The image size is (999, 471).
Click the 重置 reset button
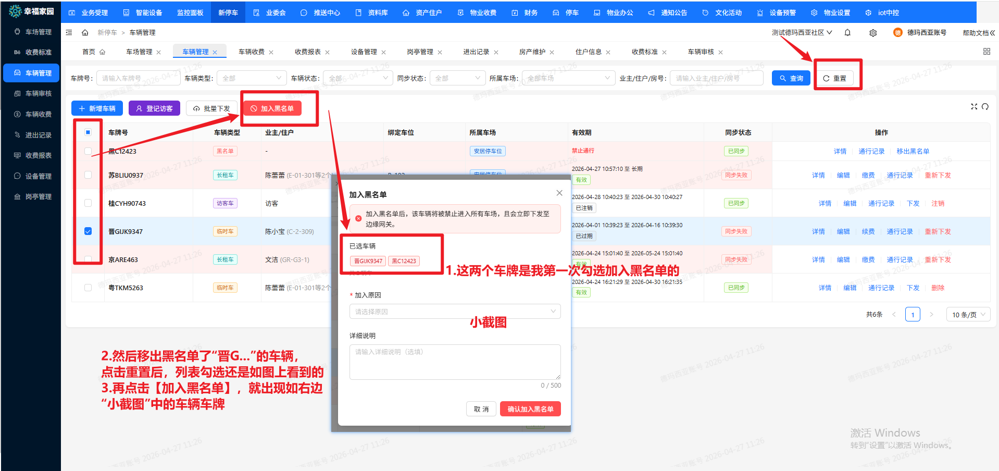point(834,78)
